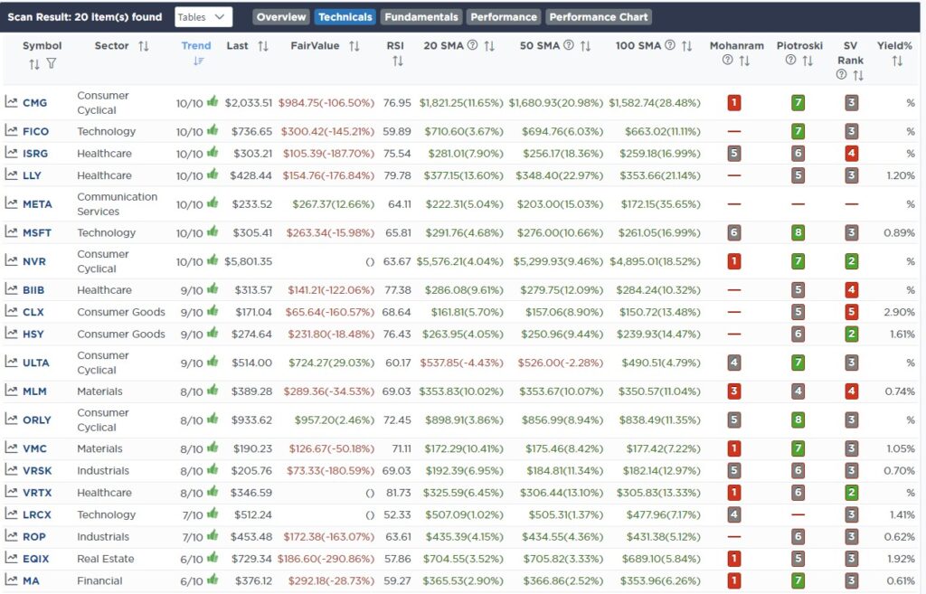Click the SV Rank help question icon

842,74
